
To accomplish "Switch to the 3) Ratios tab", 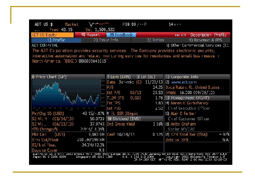I will pos(155,40).
